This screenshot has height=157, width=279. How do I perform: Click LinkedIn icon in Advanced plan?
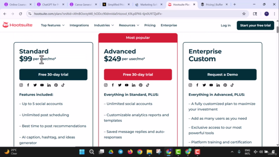coord(134,85)
